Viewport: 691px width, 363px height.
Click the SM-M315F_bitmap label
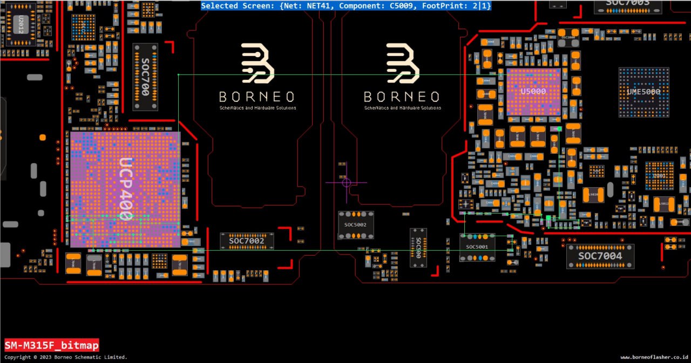pyautogui.click(x=52, y=345)
